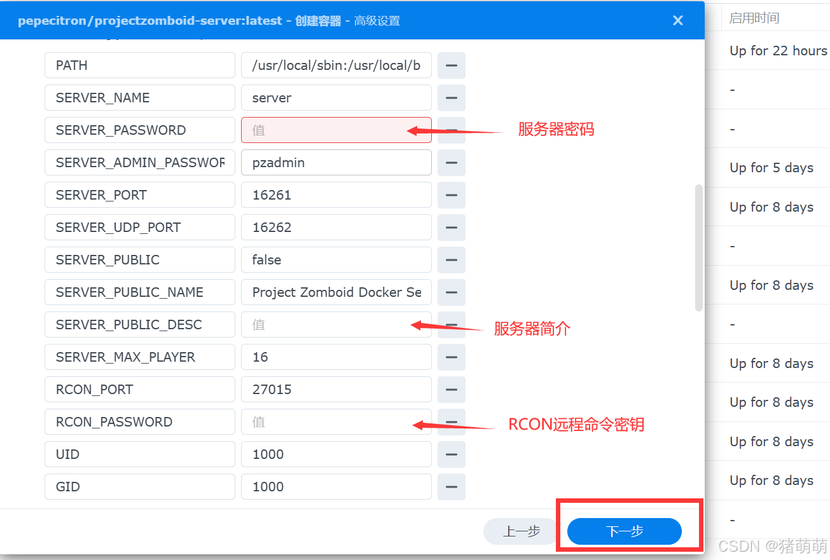Edit the Project Zomboid Docker Server name value
This screenshot has width=830, height=560.
[336, 292]
